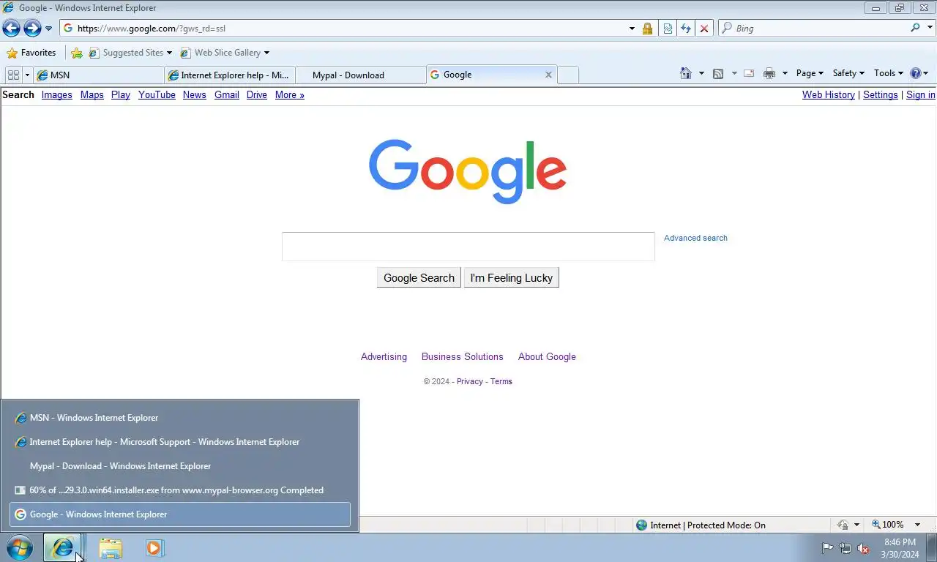
Task: Toggle Compatibility View icon
Action: [668, 29]
